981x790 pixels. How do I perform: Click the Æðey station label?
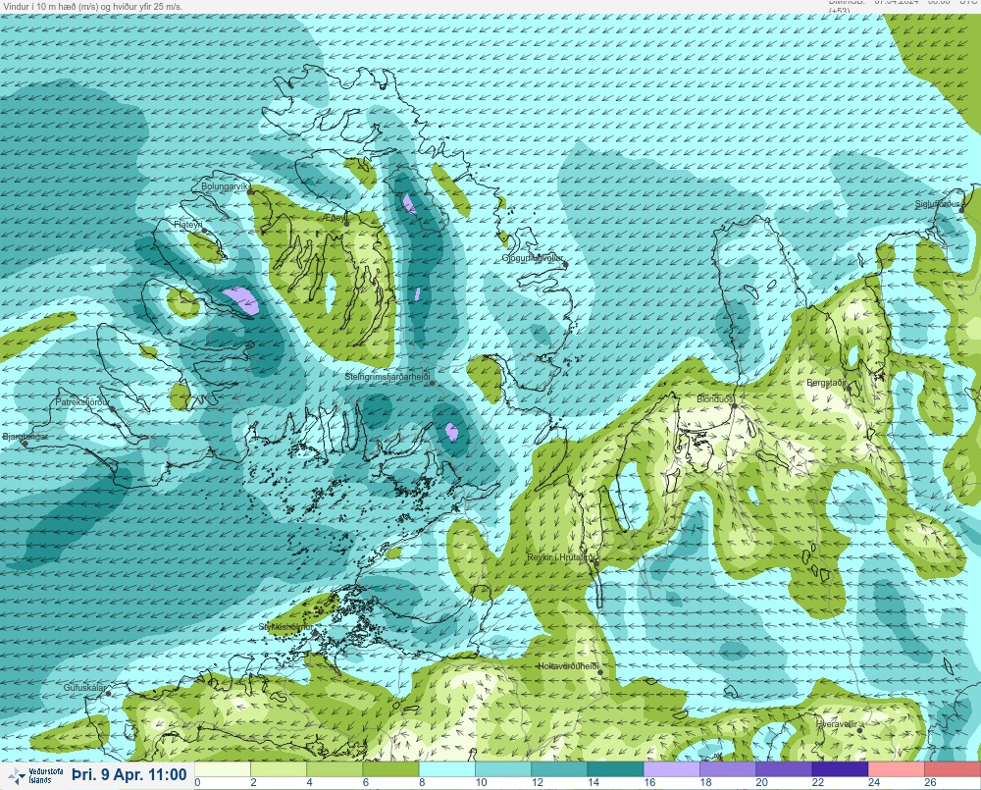[335, 218]
